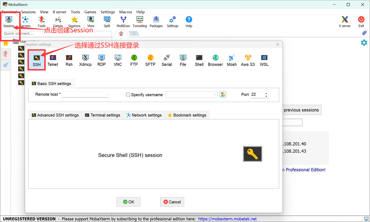Screen dimensions: 370x222
Task: Select the RDP session type
Action: coord(101,60)
